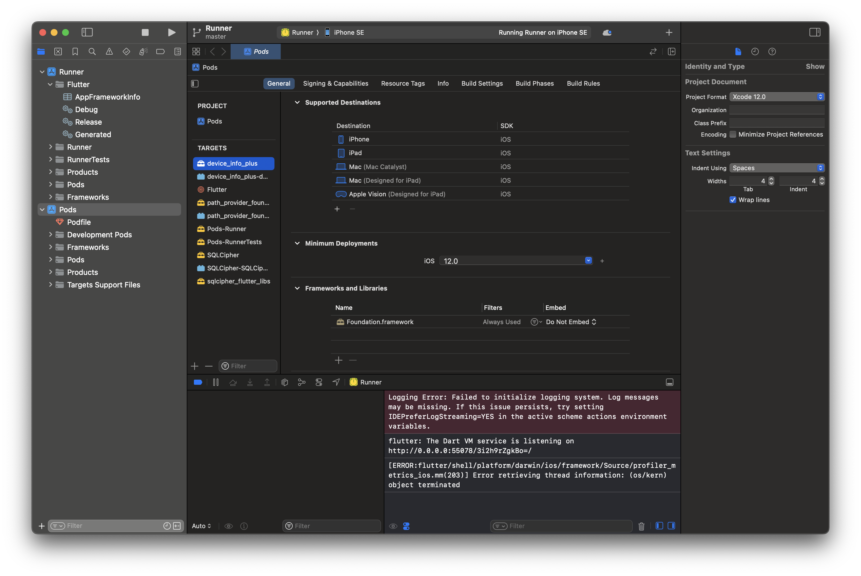The height and width of the screenshot is (576, 861).
Task: Add a framework or library with plus
Action: pos(339,360)
